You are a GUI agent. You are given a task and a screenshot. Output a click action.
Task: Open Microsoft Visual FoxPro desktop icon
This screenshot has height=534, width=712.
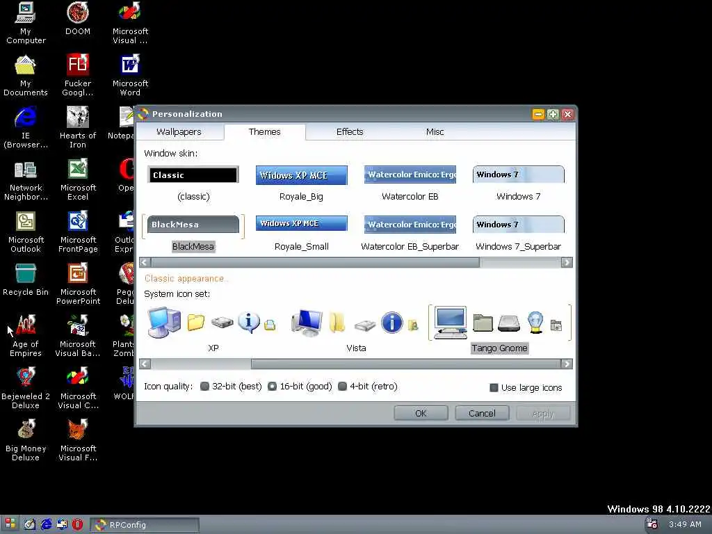point(78,440)
